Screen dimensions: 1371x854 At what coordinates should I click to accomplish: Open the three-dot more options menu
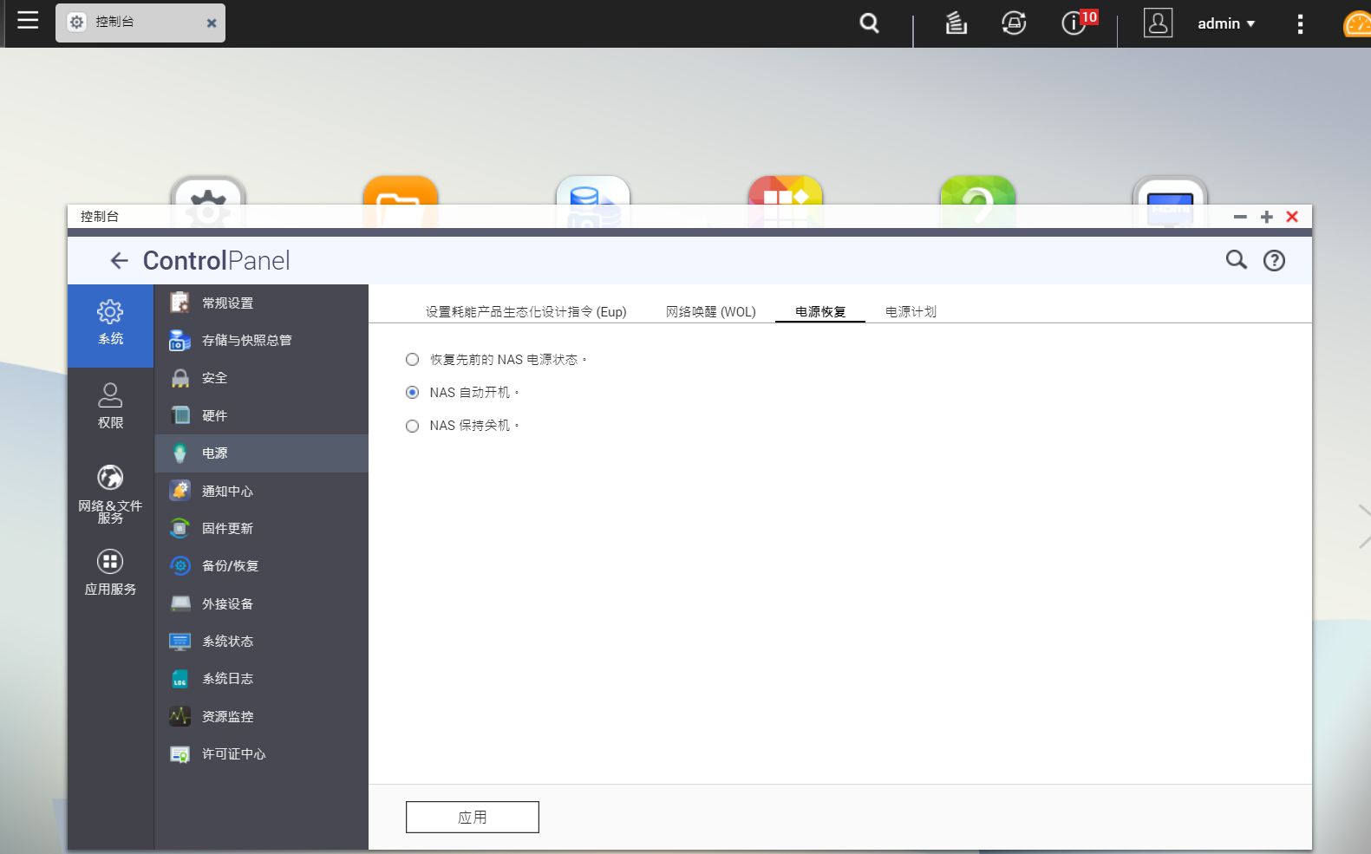click(x=1299, y=23)
